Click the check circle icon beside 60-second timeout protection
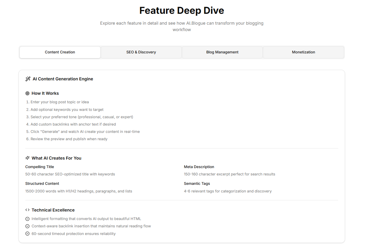This screenshot has width=365, height=247. click(27, 234)
